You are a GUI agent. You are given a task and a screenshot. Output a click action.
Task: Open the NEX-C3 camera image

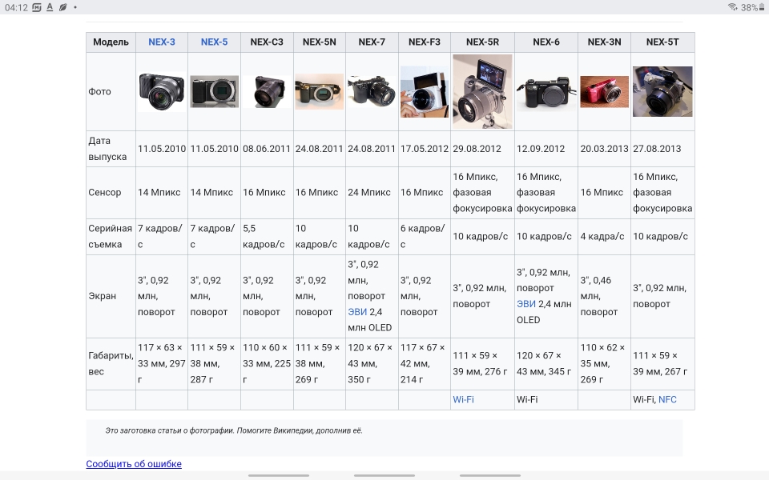point(266,92)
